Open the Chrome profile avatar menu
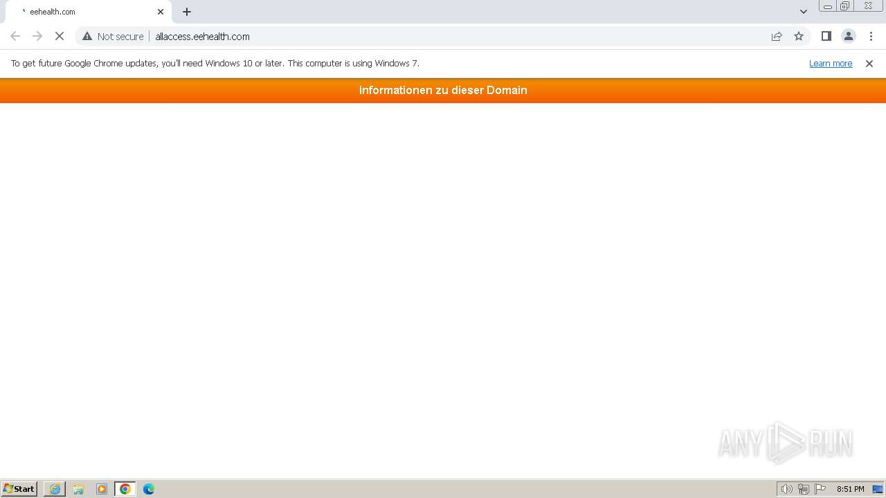886x498 pixels. (848, 36)
